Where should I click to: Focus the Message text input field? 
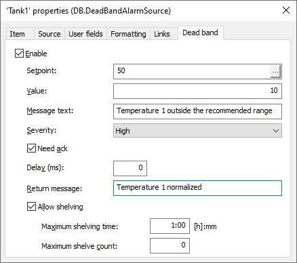point(197,111)
